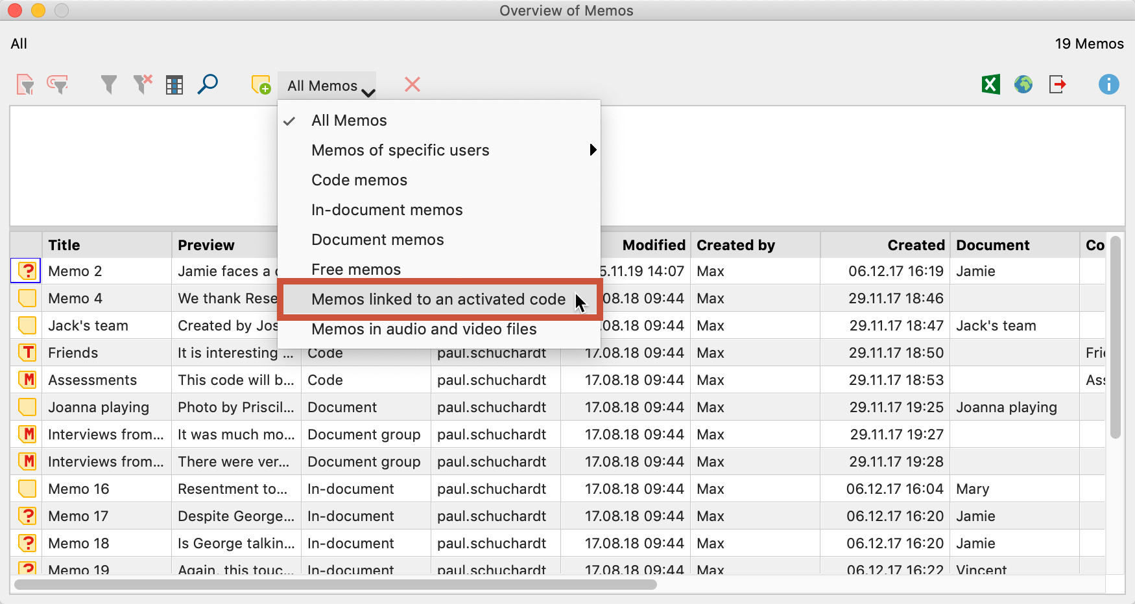Choose Document memos from the menu
Viewport: 1135px width, 604px height.
(x=439, y=240)
